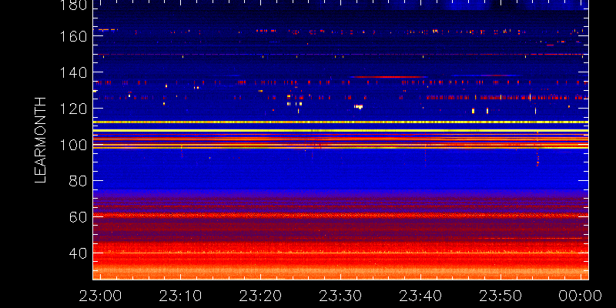Click the 180 frequency axis label

[73, 5]
